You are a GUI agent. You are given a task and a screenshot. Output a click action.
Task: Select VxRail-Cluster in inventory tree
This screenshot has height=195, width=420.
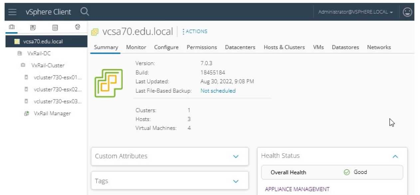click(x=48, y=65)
